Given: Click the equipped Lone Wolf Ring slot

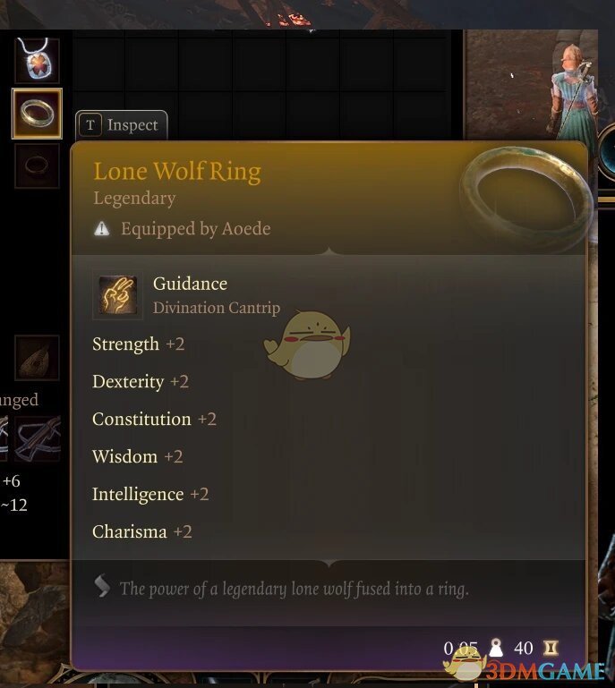Looking at the screenshot, I should point(37,114).
